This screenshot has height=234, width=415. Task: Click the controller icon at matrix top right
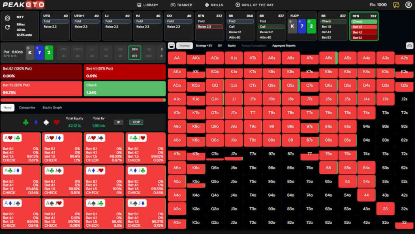pos(409,46)
